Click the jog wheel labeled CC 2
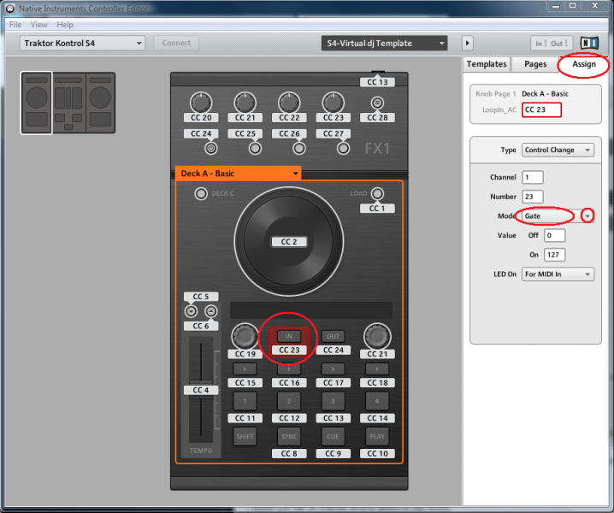Image resolution: width=614 pixels, height=513 pixels. [289, 242]
